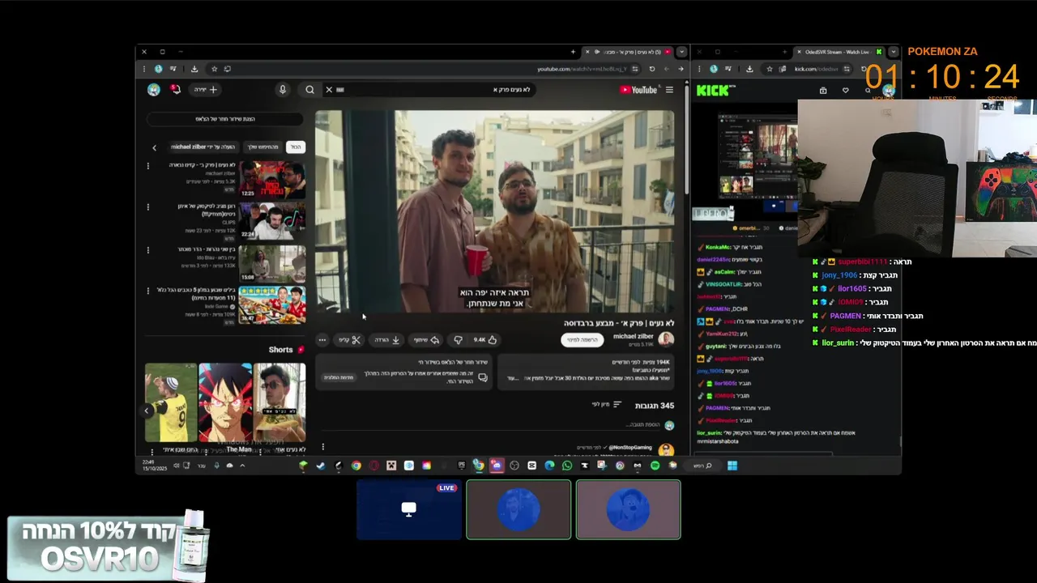Viewport: 1037px width, 583px height.
Task: Show chat replay via top sidebar button
Action: coord(225,119)
